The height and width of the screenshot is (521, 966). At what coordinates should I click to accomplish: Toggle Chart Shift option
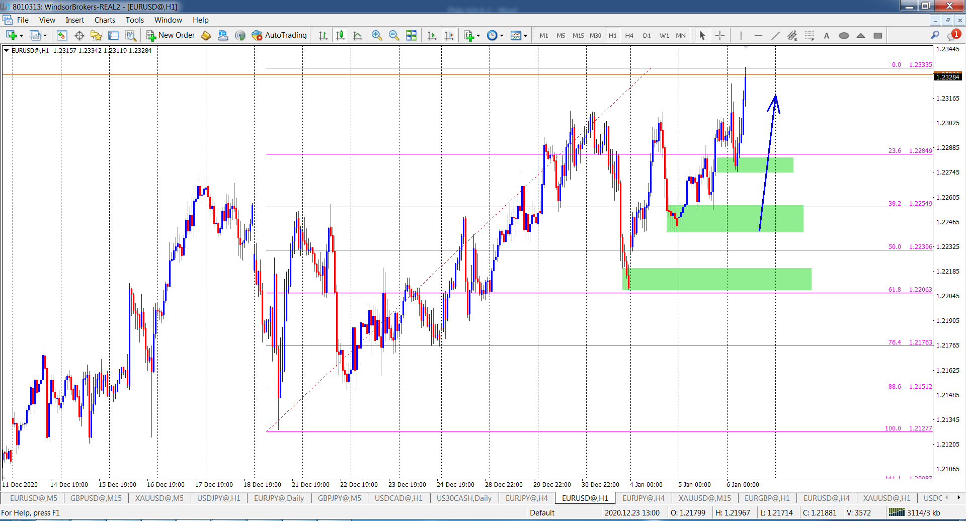point(449,35)
